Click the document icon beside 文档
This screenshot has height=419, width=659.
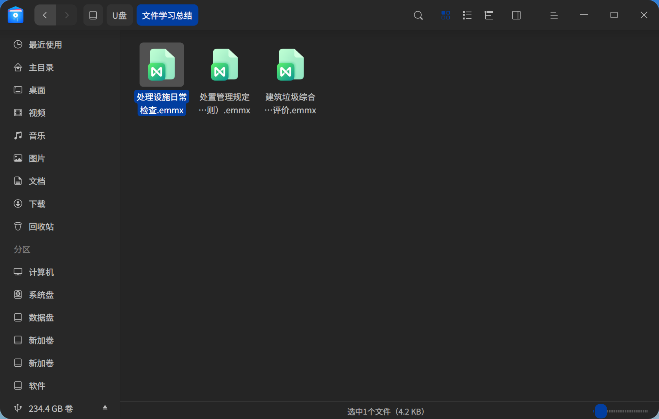18,181
